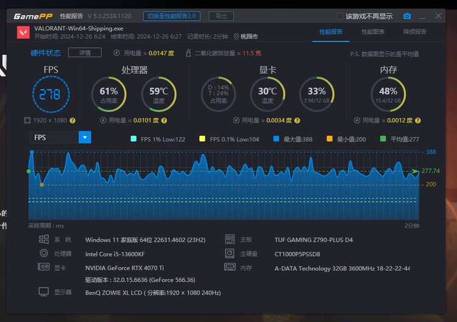
Task: Click the Intel Core i5-13600KF text
Action: [x=115, y=254]
